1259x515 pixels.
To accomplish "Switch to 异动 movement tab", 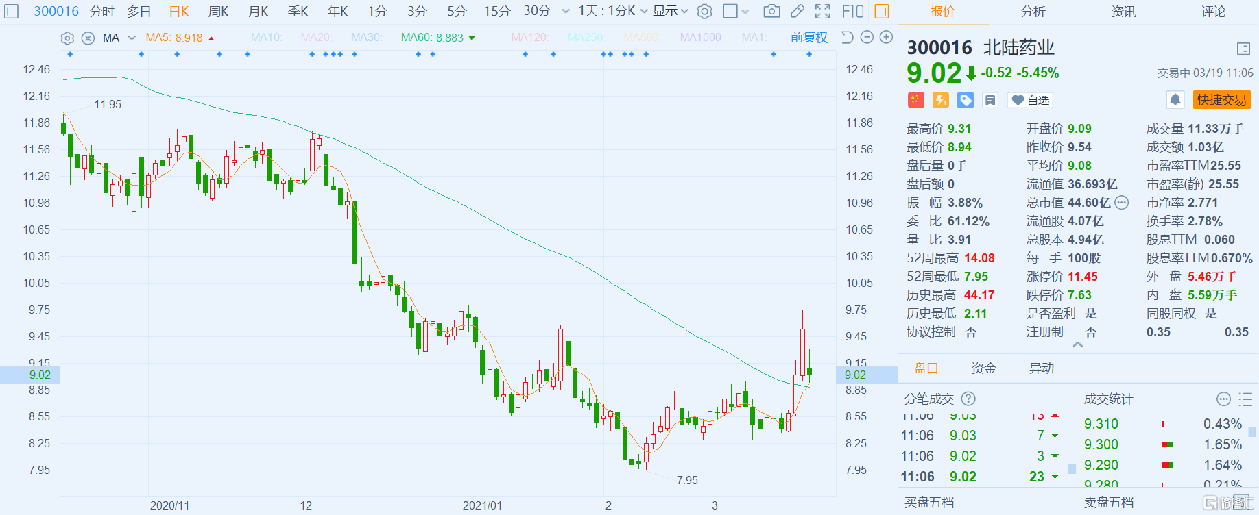I will [1042, 368].
